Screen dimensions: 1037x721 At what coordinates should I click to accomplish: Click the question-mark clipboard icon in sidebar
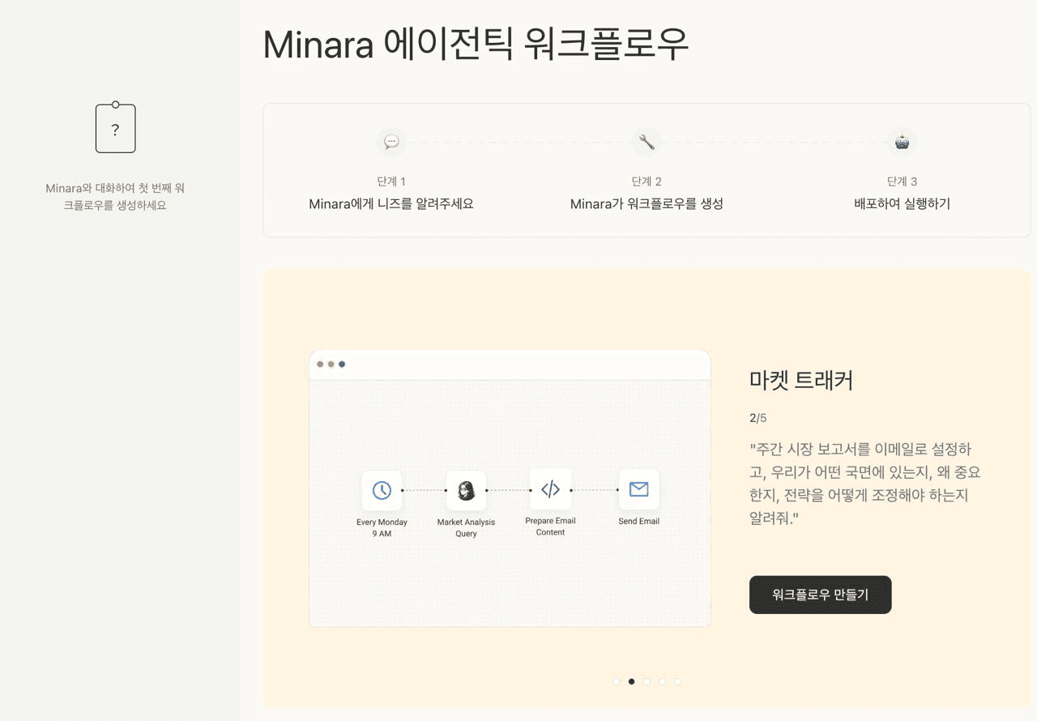pos(115,128)
